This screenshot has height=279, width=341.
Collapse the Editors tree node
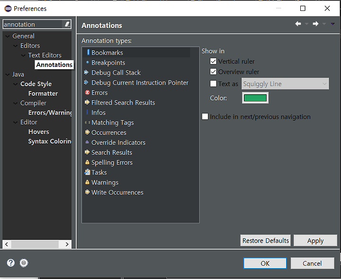tap(16, 45)
